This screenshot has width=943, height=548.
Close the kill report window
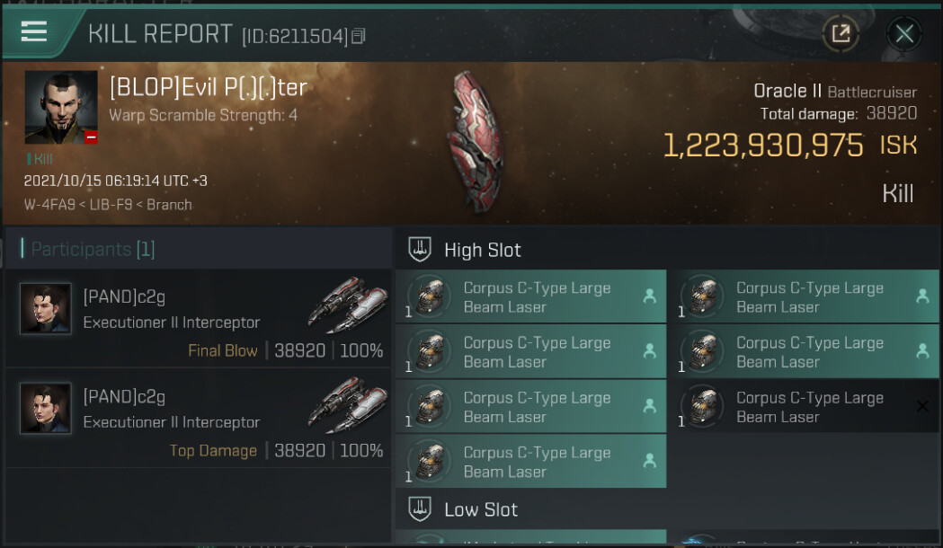[x=903, y=34]
